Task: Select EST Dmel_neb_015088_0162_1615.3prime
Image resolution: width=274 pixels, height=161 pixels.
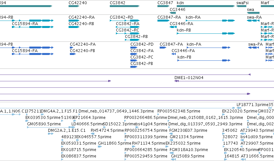Action: pyautogui.click(x=205, y=118)
